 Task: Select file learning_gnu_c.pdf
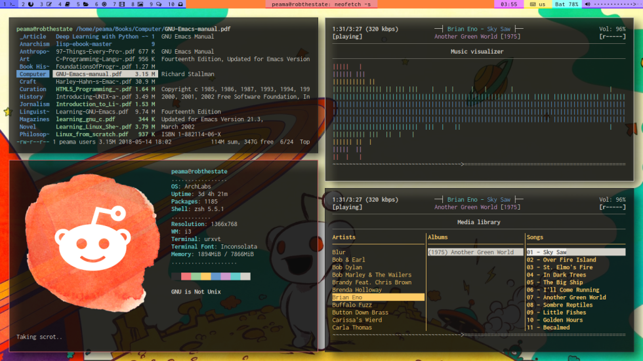pyautogui.click(x=85, y=119)
